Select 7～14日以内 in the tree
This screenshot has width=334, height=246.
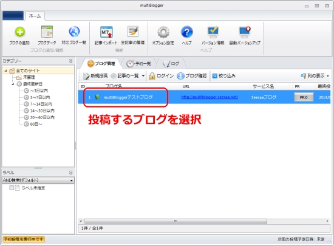[x=41, y=104]
